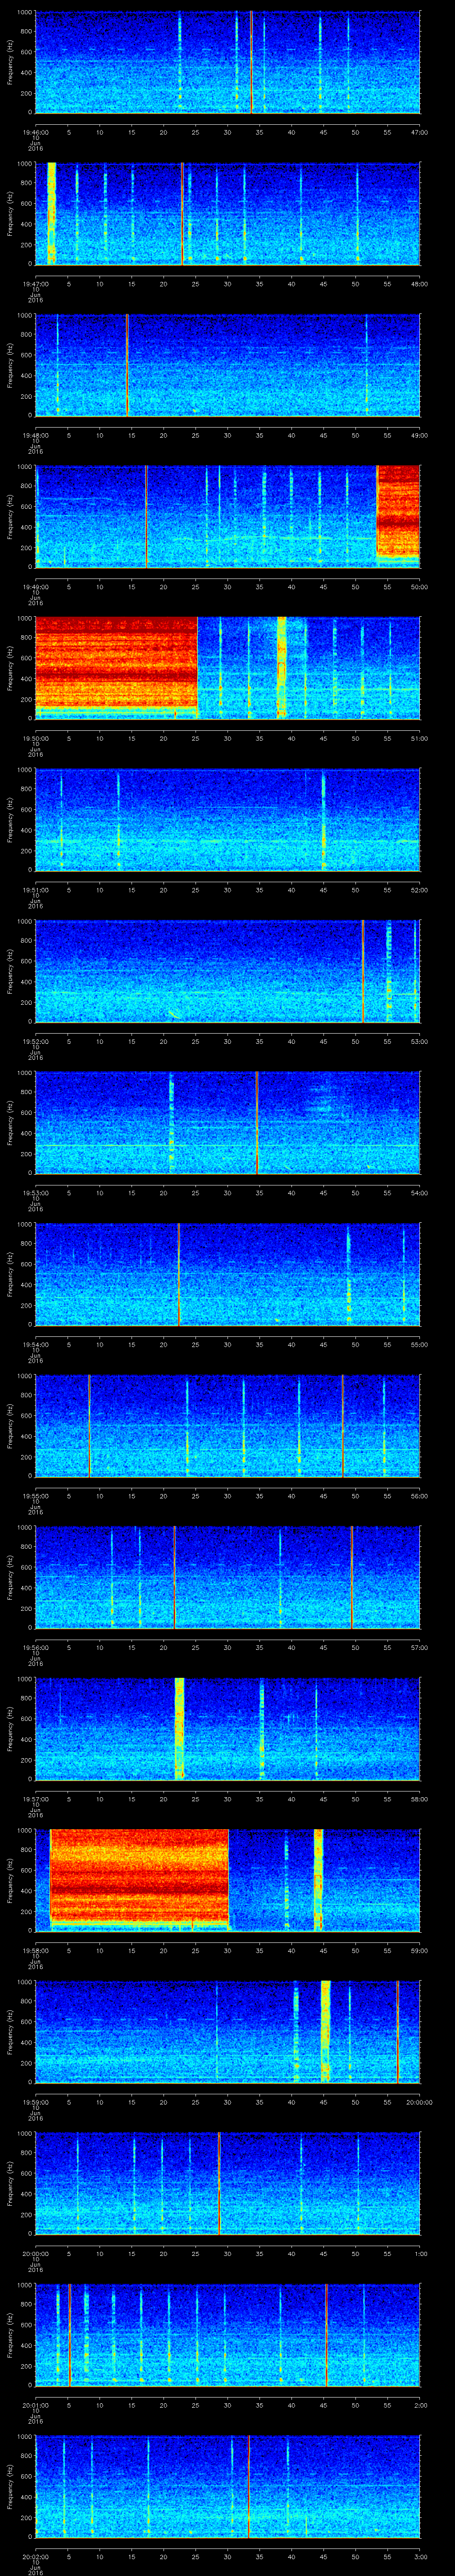Click 'Frequency (Hz)' axis label of 19:46 panel

(x=11, y=62)
